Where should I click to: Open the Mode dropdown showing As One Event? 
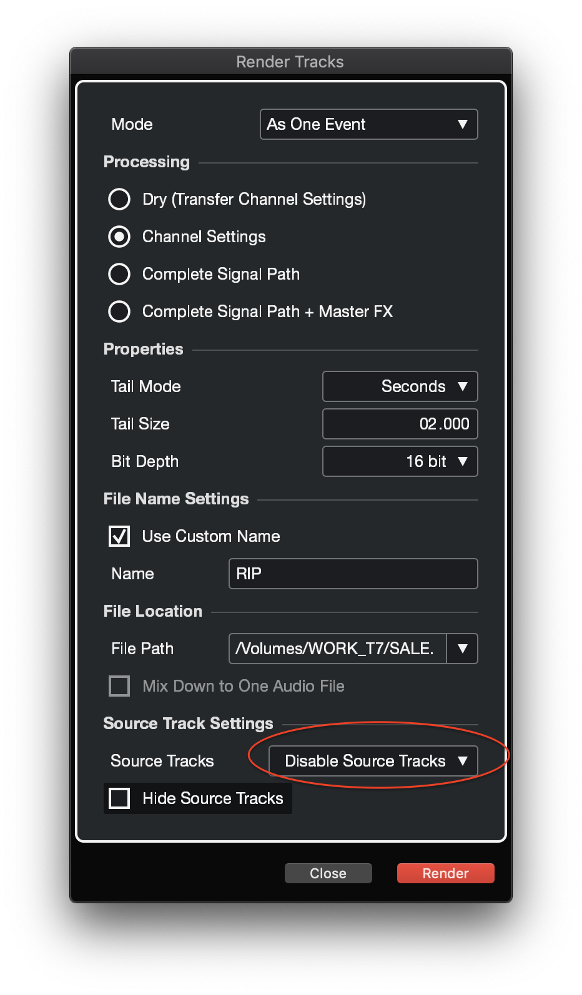(x=368, y=124)
